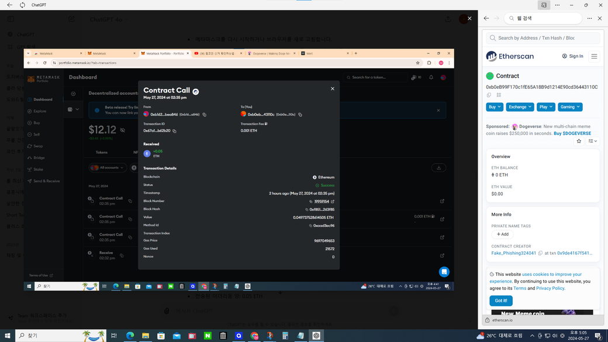608x342 pixels.
Task: Open the list options dropdown beside star
Action: click(592, 141)
